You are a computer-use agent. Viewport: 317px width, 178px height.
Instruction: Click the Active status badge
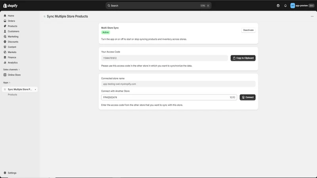click(x=105, y=32)
